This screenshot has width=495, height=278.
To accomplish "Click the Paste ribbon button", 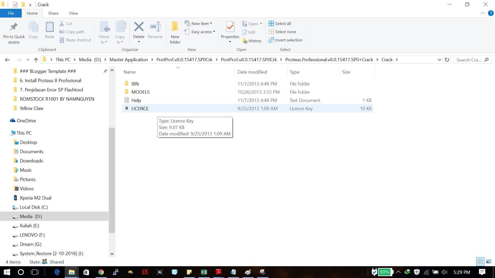I will (49, 30).
